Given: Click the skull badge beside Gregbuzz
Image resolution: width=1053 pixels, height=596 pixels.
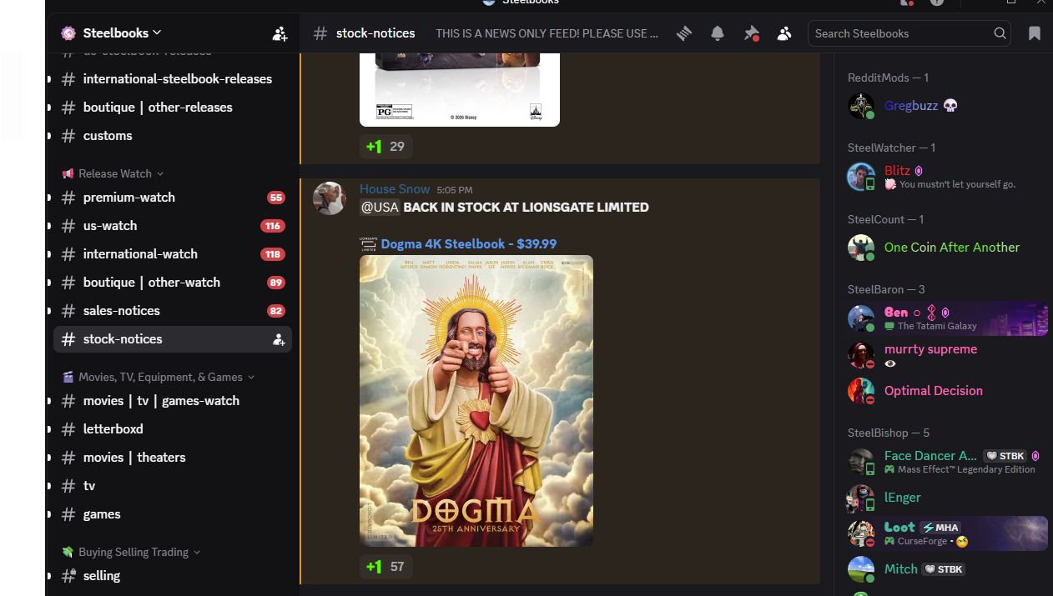Looking at the screenshot, I should tap(950, 106).
